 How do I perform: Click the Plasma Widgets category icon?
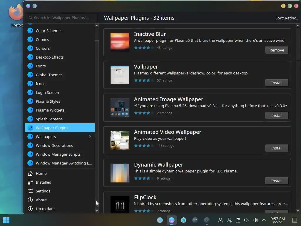[30, 110]
